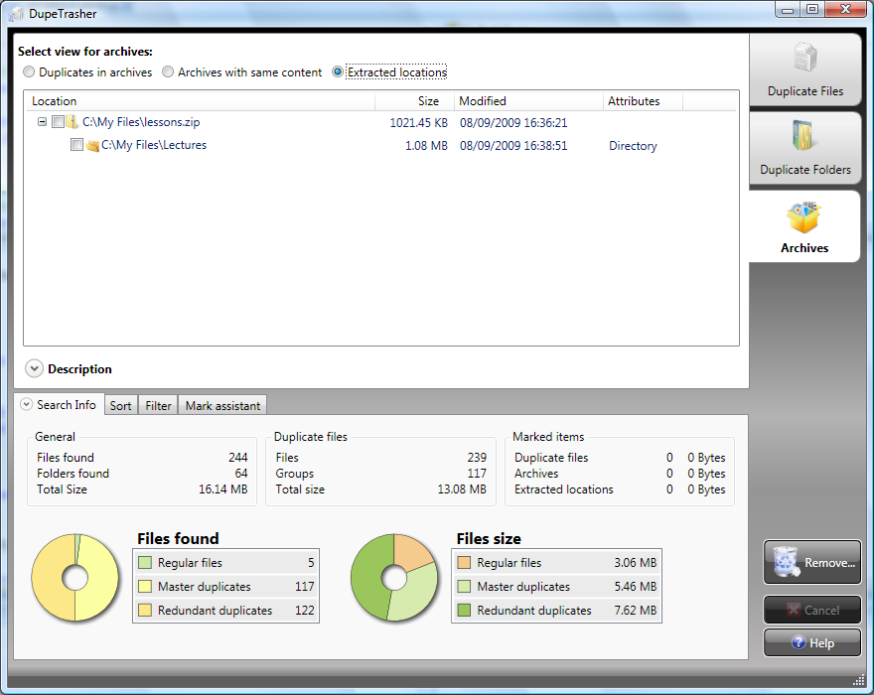Click the 7.62 MB Redundant duplicates value

click(x=636, y=611)
